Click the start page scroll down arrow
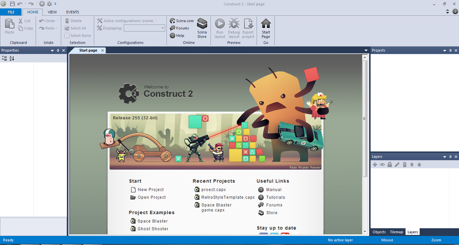Image resolution: width=459 pixels, height=245 pixels. point(365,231)
